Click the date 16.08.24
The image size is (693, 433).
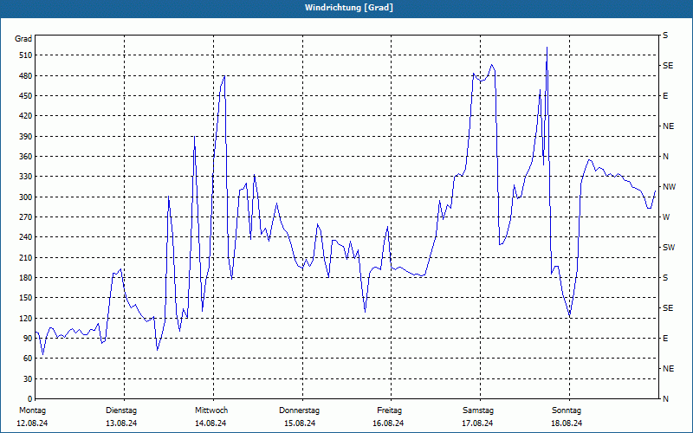coord(388,423)
